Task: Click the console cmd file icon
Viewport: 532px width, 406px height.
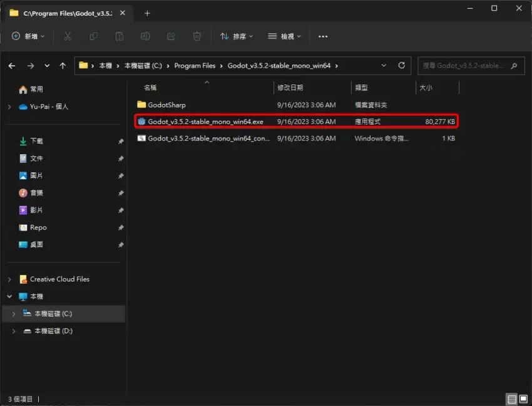Action: tap(141, 138)
